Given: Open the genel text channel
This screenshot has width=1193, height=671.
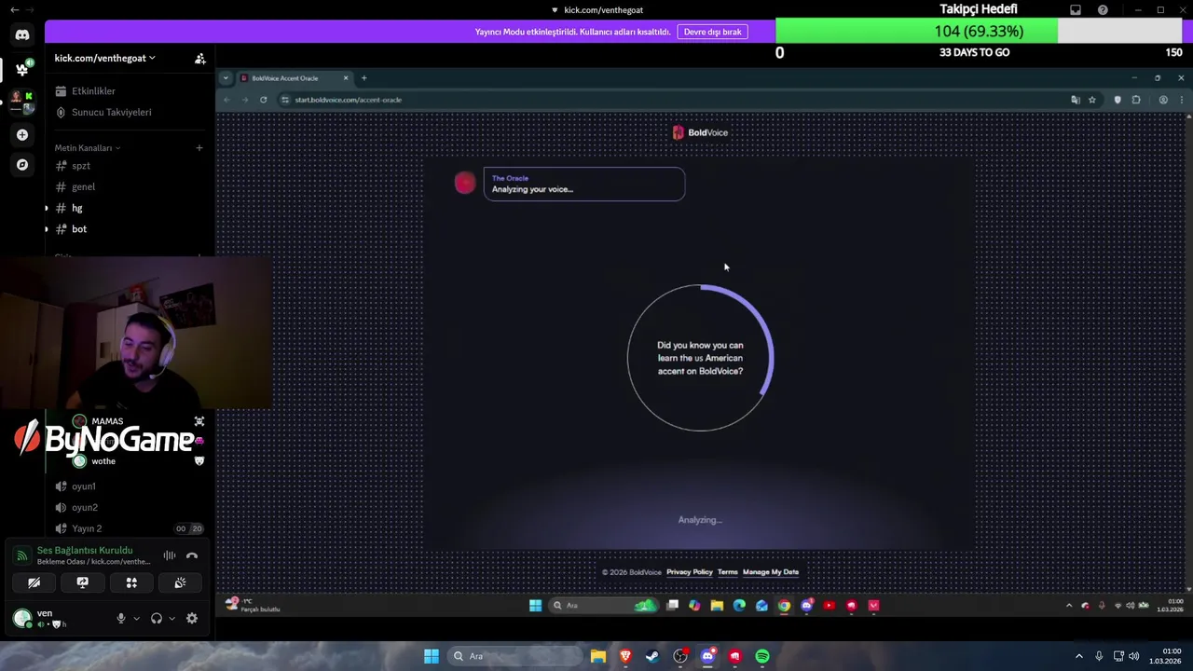Looking at the screenshot, I should click(x=83, y=186).
